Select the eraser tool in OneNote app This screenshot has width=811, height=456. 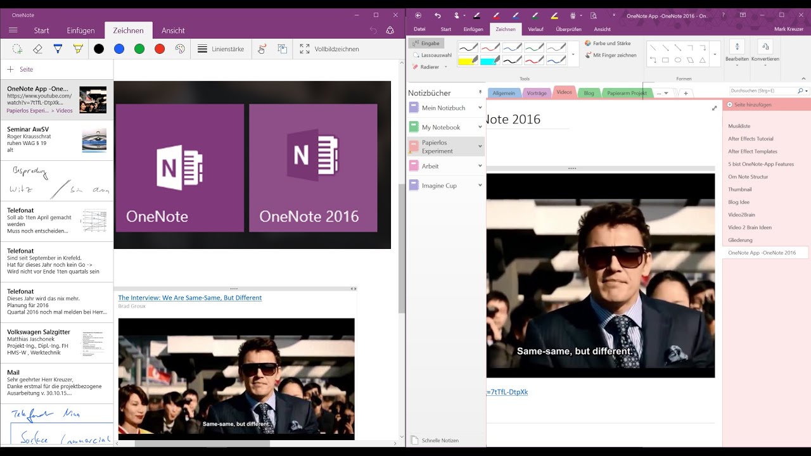[x=37, y=49]
